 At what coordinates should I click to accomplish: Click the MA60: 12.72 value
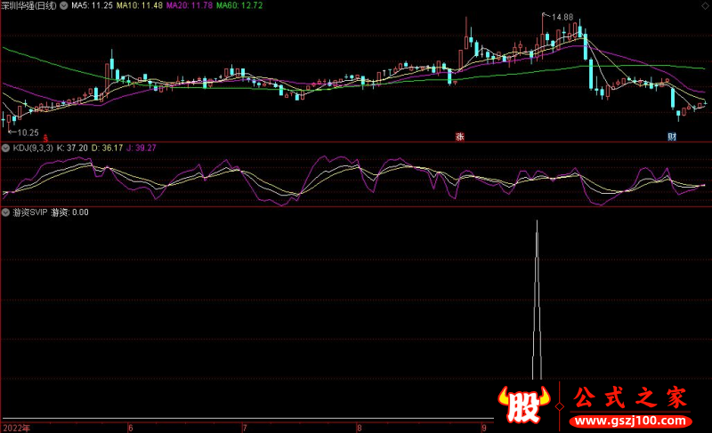pos(239,5)
